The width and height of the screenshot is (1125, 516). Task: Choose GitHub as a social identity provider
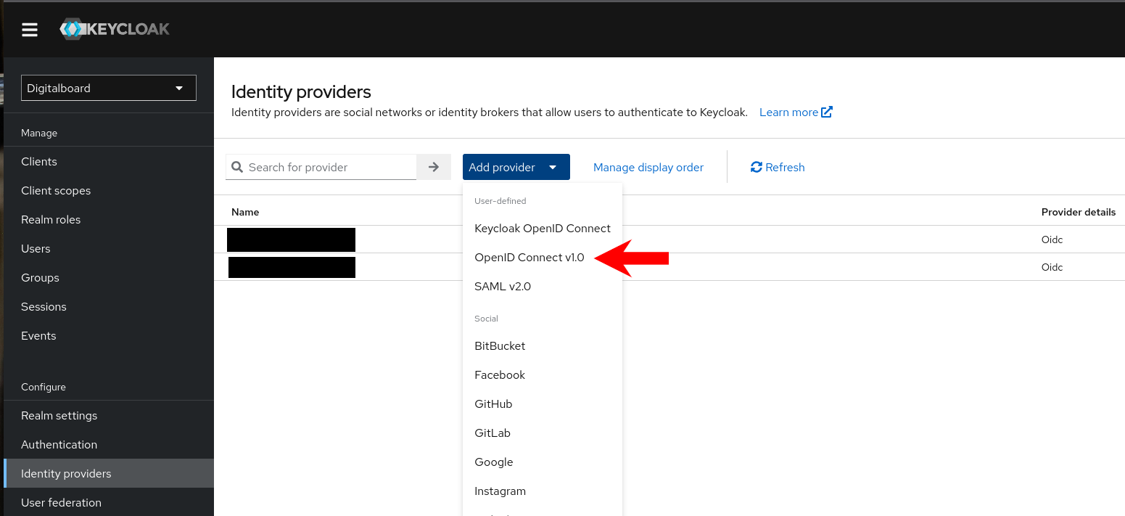(493, 404)
